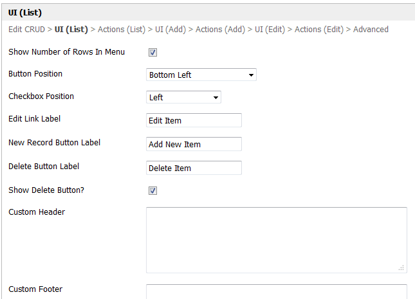The width and height of the screenshot is (415, 299).
Task: Grab the Custom Header resize handle
Action: [401, 267]
